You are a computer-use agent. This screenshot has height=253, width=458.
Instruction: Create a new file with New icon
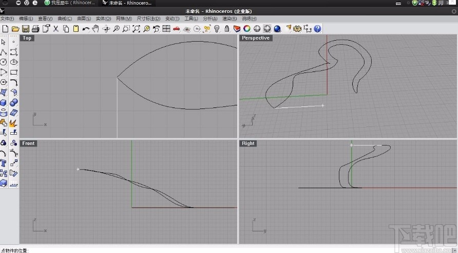tap(5, 29)
